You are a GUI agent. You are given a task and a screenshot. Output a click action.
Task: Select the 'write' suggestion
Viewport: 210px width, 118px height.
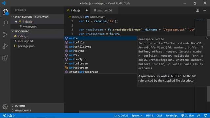(100, 38)
